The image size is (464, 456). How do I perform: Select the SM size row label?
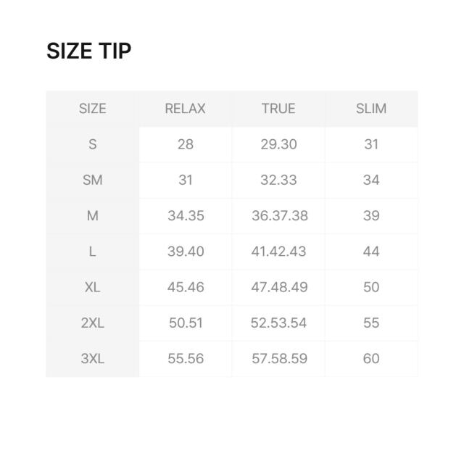92,180
